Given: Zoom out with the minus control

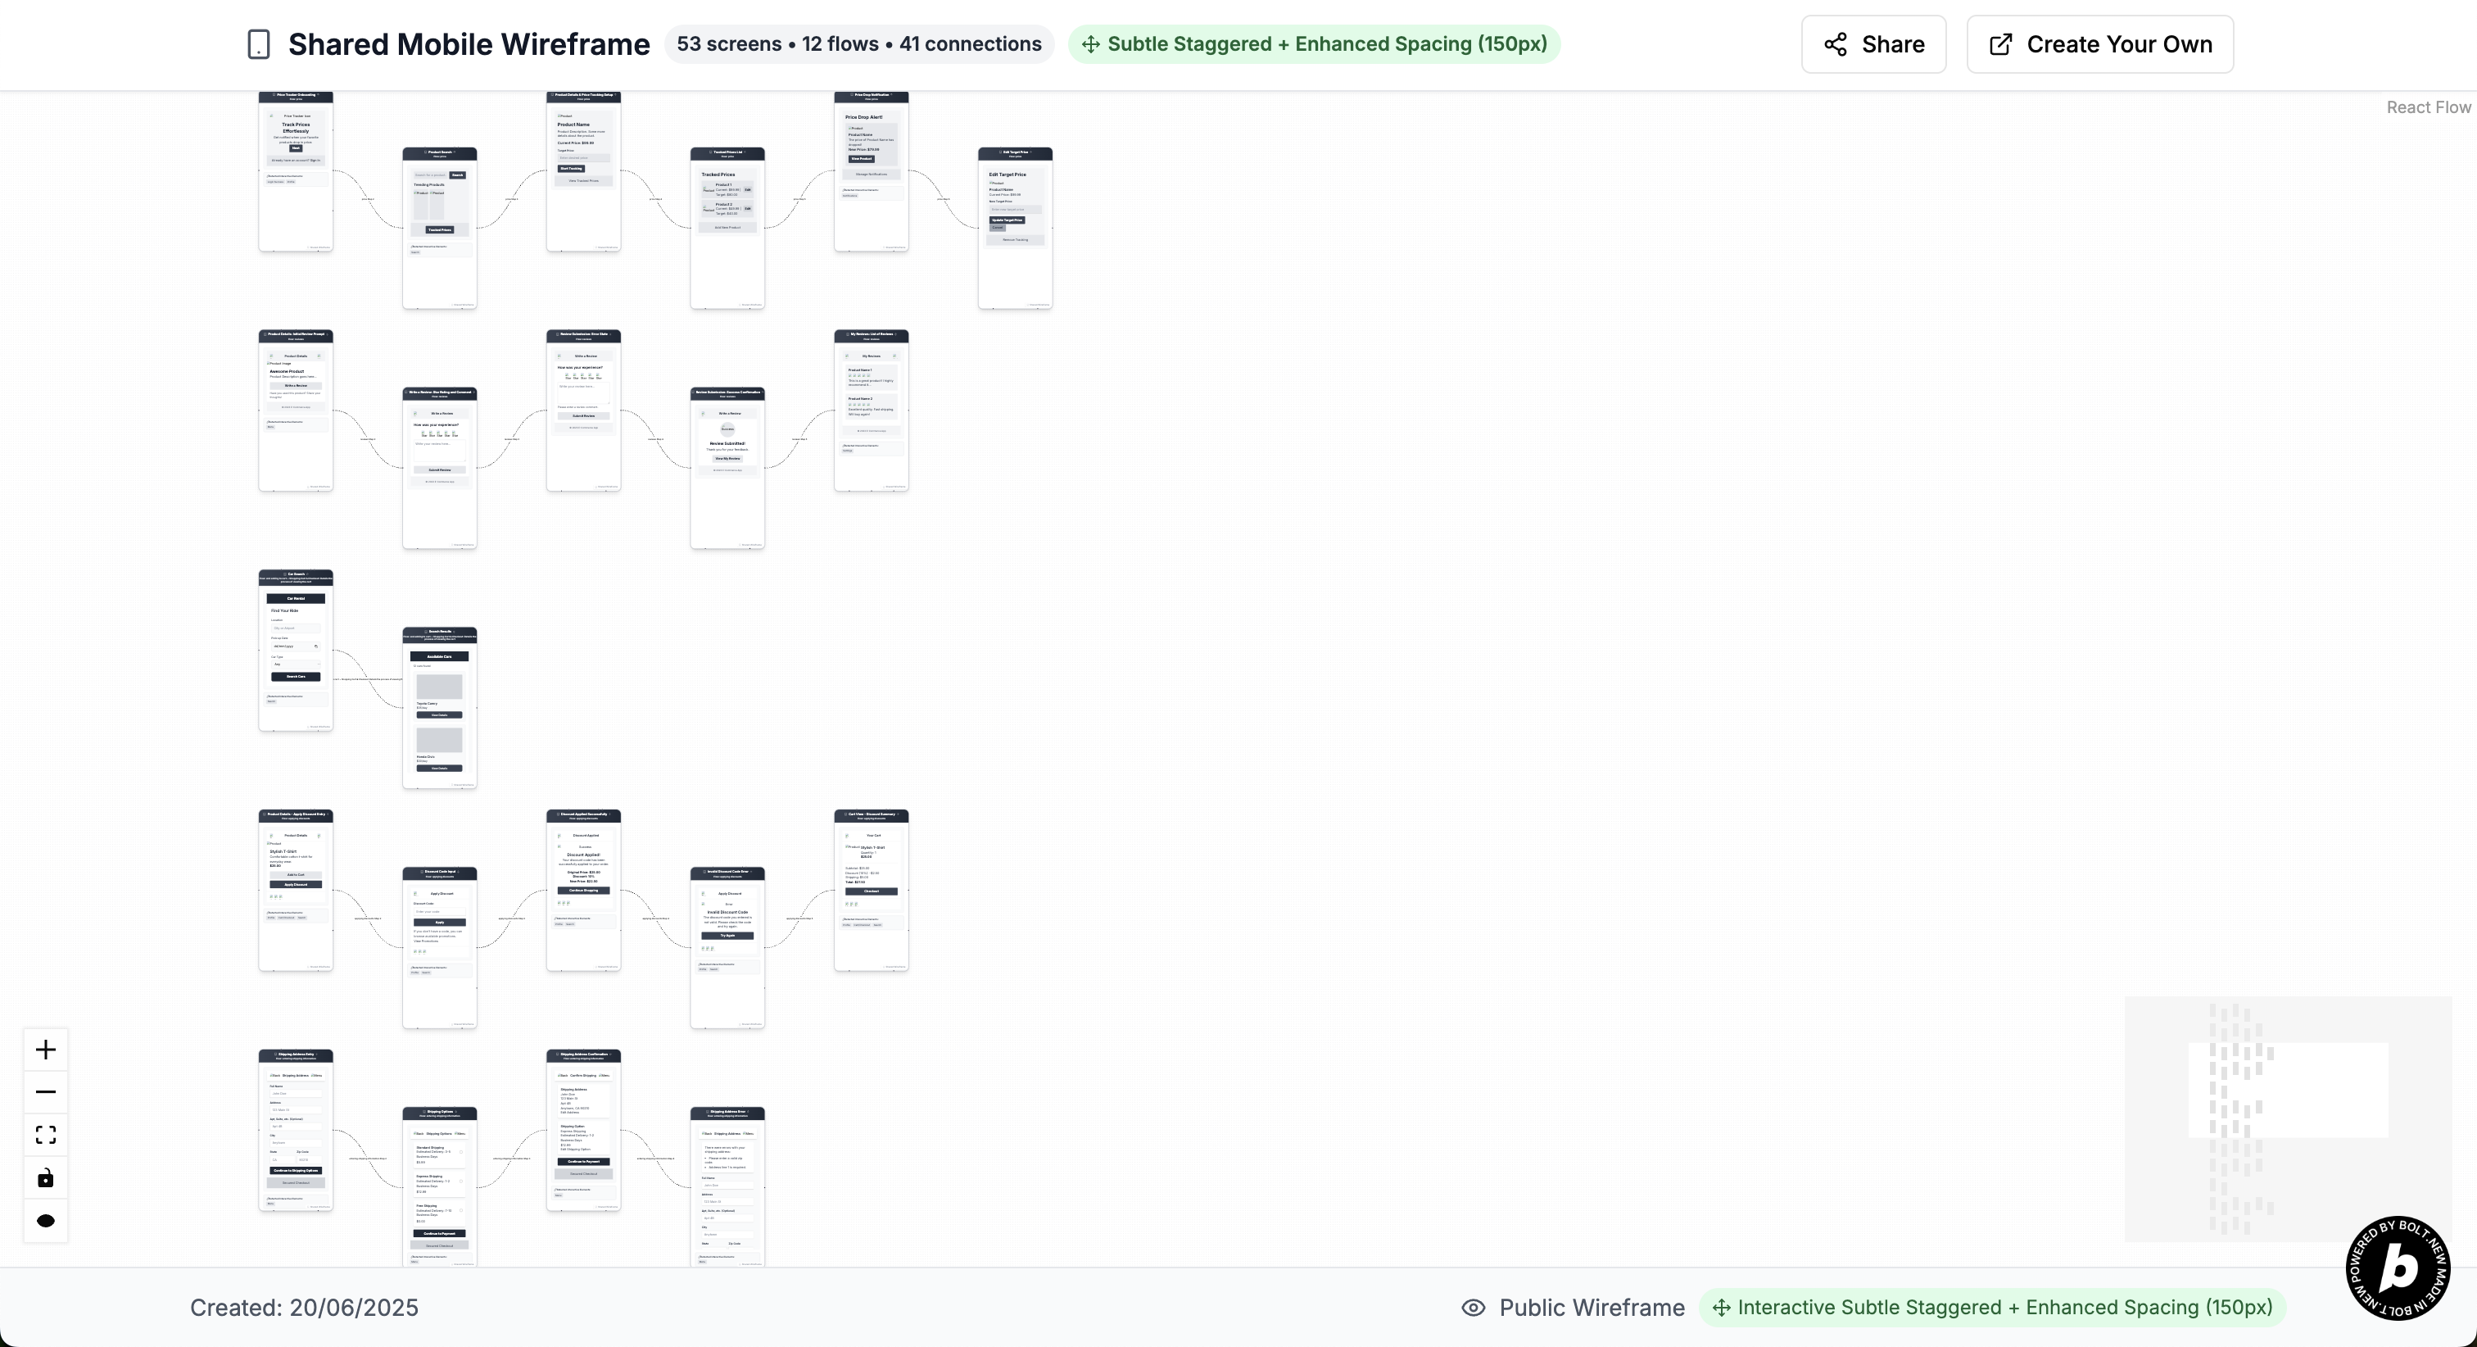Looking at the screenshot, I should pos(45,1092).
